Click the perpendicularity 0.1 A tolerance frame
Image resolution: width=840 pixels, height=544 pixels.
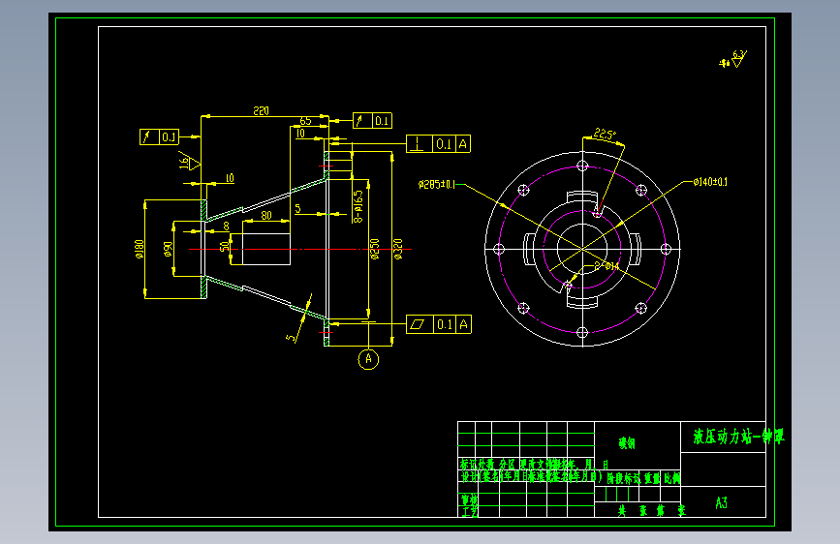[x=438, y=143]
